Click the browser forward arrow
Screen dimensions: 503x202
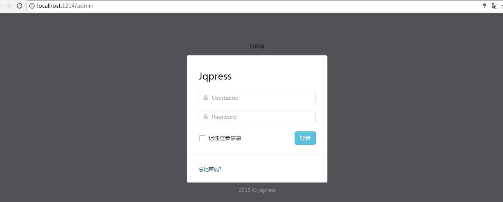point(9,6)
